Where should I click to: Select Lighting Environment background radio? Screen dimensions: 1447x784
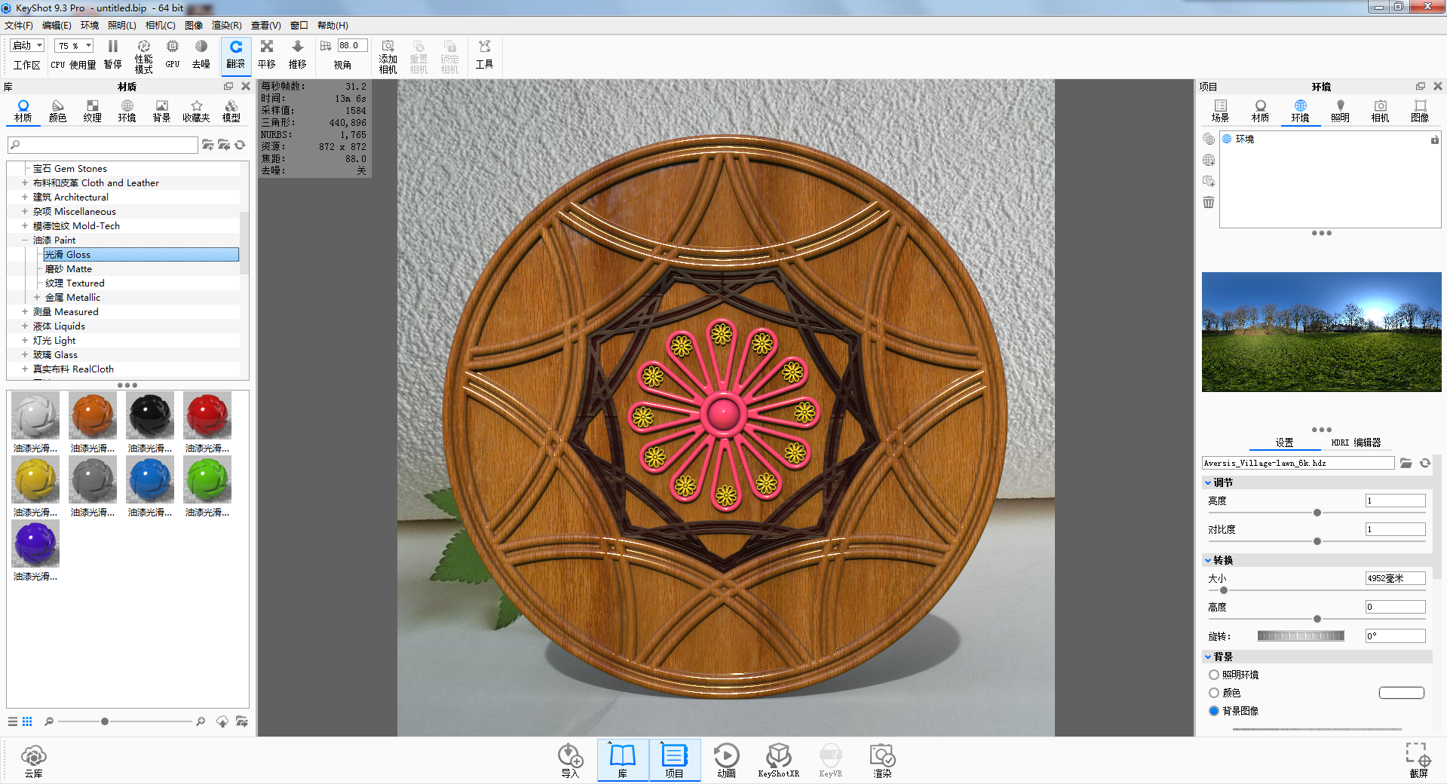tap(1214, 675)
